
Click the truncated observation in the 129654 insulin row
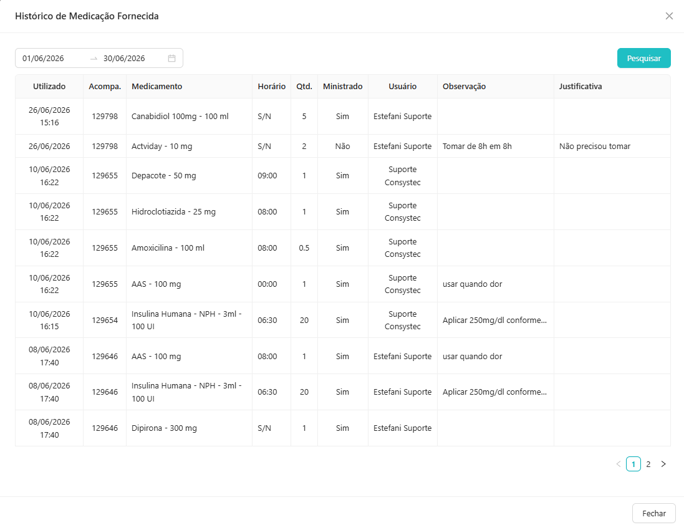pyautogui.click(x=494, y=320)
